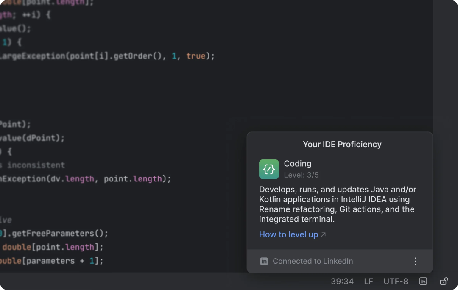Open the popup's three-dot options menu
Screen dimensions: 458x290
(x=415, y=261)
